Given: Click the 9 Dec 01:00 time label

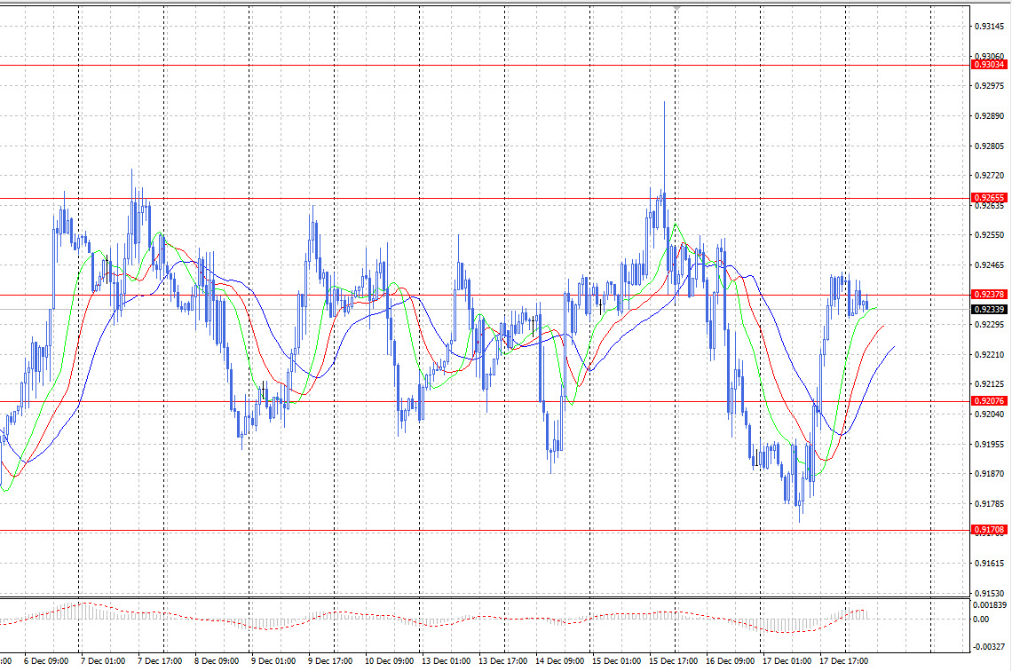Looking at the screenshot, I should coord(273,661).
